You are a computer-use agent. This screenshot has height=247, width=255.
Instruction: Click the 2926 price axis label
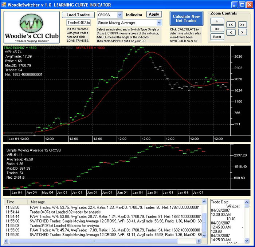click(238, 57)
